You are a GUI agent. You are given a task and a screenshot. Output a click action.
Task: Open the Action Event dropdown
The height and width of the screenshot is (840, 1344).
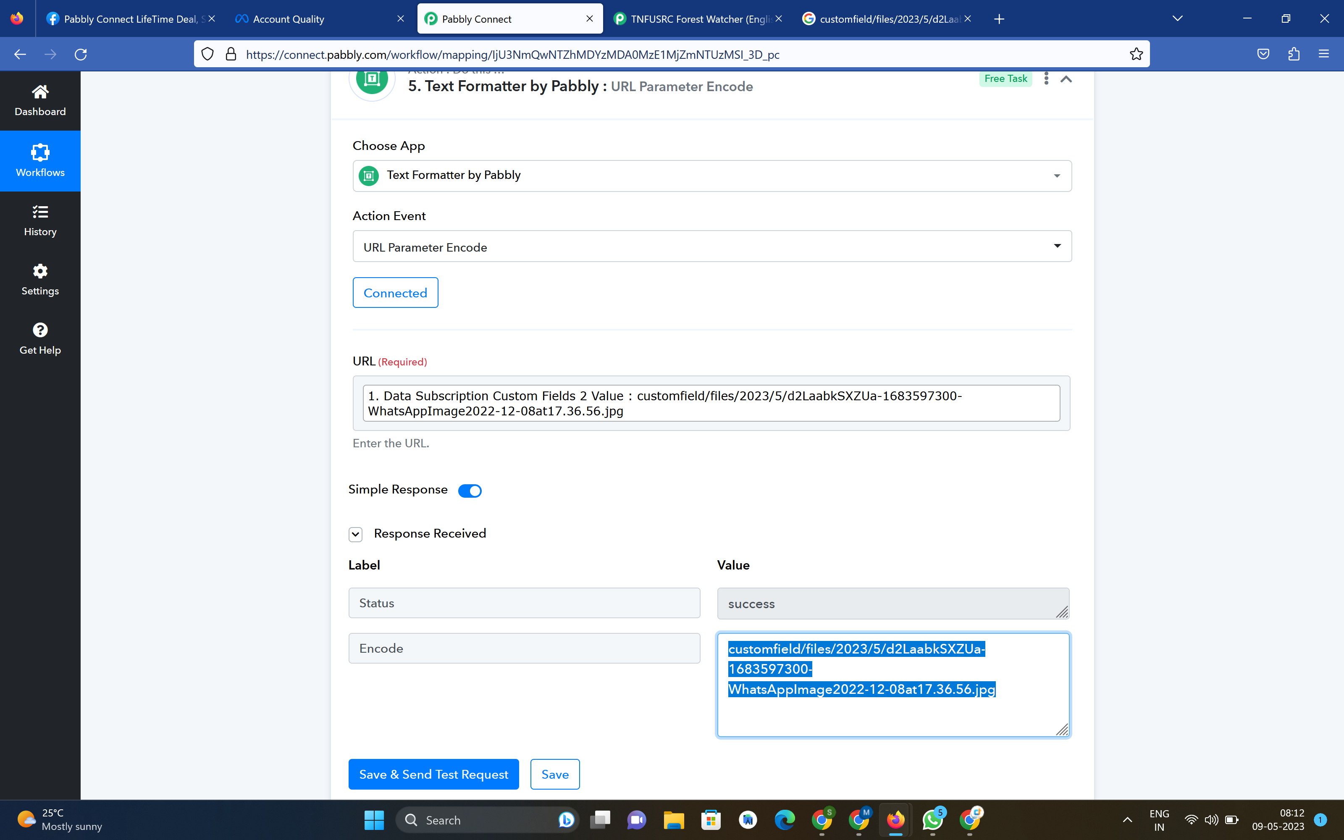point(711,247)
